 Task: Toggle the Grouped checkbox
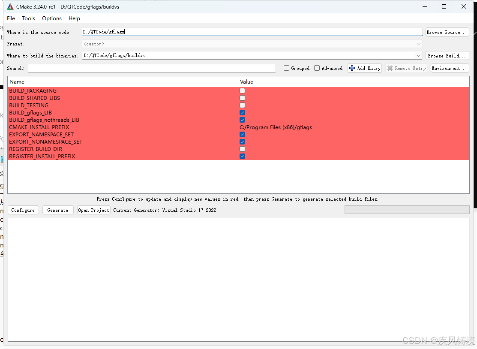tap(287, 68)
